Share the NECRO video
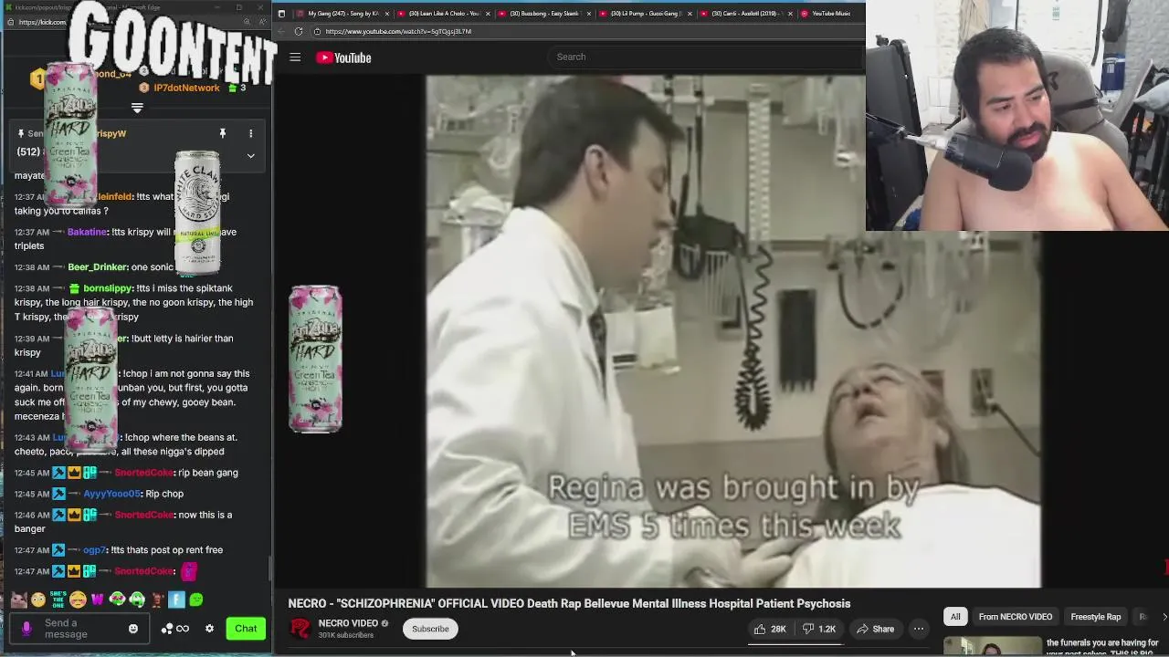The image size is (1169, 657). point(875,629)
